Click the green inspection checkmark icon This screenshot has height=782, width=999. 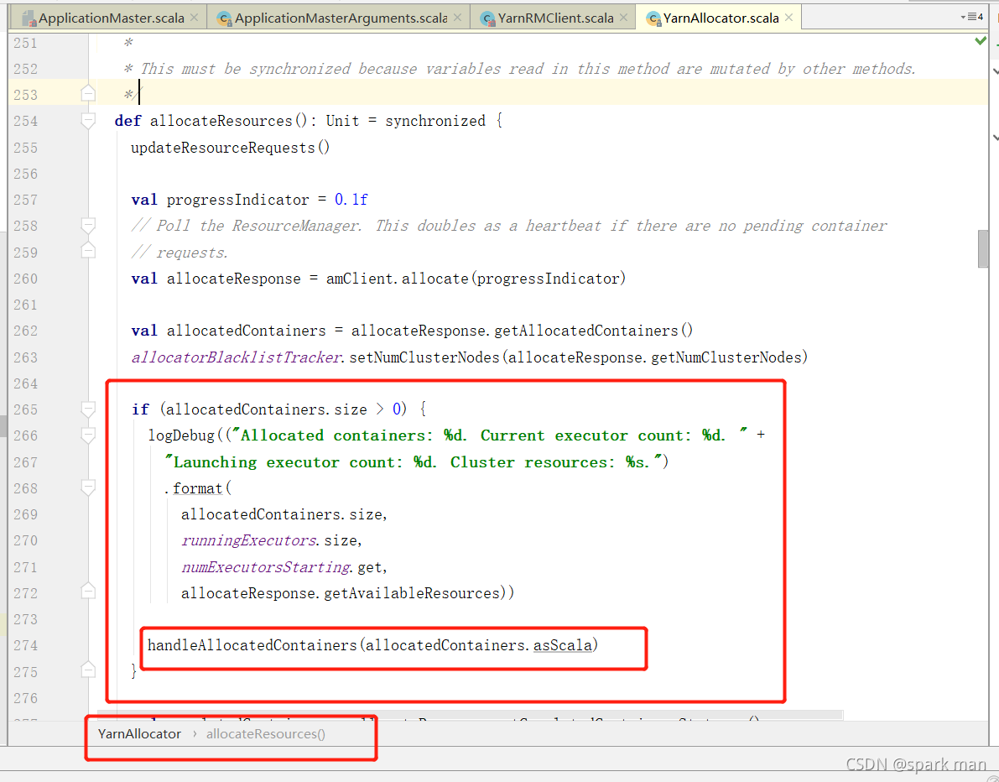tap(981, 41)
